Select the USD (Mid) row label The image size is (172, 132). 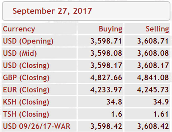[20, 53]
